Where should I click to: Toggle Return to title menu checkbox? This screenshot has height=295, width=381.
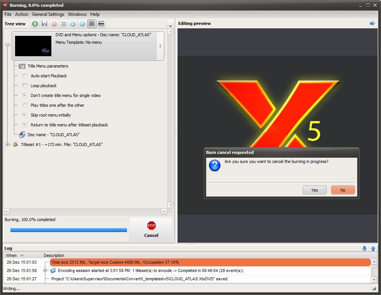point(25,125)
